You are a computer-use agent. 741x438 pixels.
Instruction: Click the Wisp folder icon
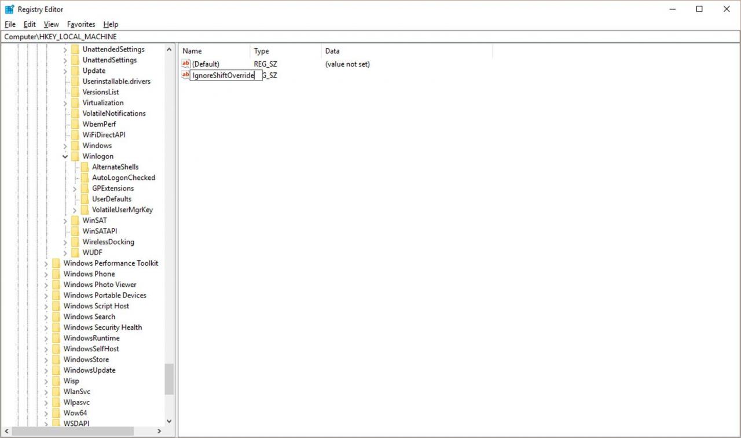(56, 381)
